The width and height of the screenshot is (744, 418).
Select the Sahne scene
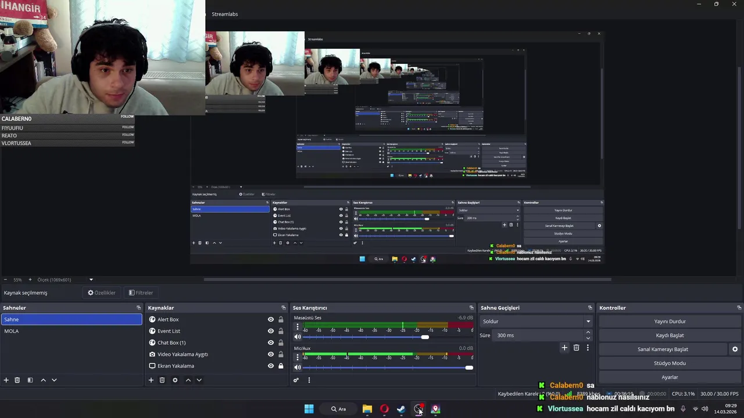pos(71,319)
